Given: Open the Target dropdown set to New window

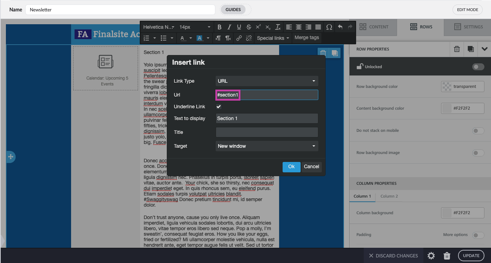Looking at the screenshot, I should (x=267, y=146).
